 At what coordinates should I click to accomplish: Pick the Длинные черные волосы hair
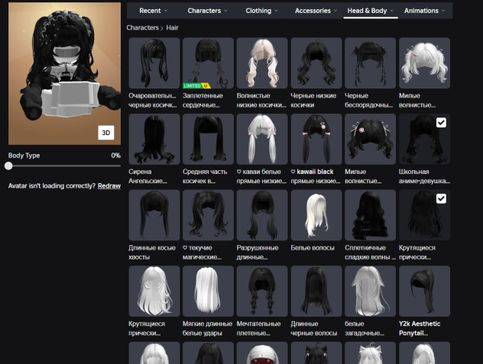click(316, 292)
